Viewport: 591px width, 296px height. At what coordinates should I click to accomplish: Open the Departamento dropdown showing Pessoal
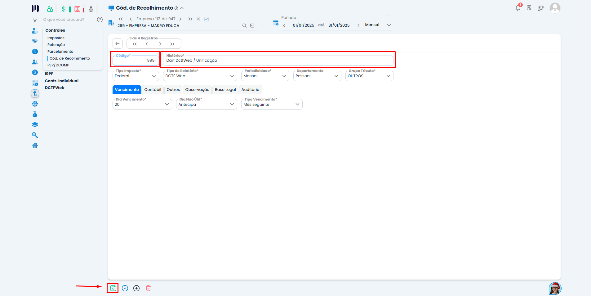(336, 76)
